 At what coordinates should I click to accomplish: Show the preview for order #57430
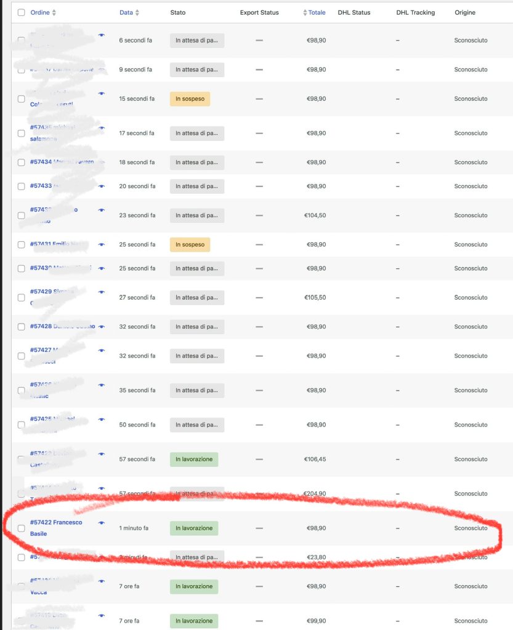(102, 268)
